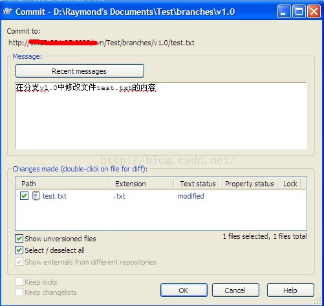
Task: Sort by the Extension column header
Action: coord(142,184)
